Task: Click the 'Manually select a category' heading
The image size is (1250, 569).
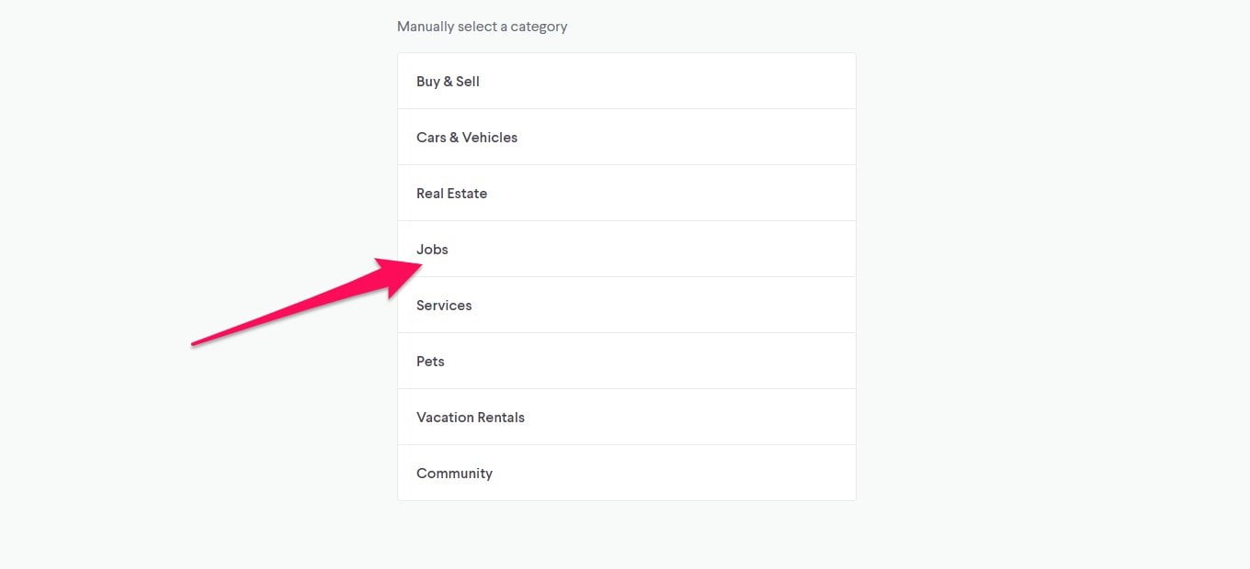Action: coord(482,27)
